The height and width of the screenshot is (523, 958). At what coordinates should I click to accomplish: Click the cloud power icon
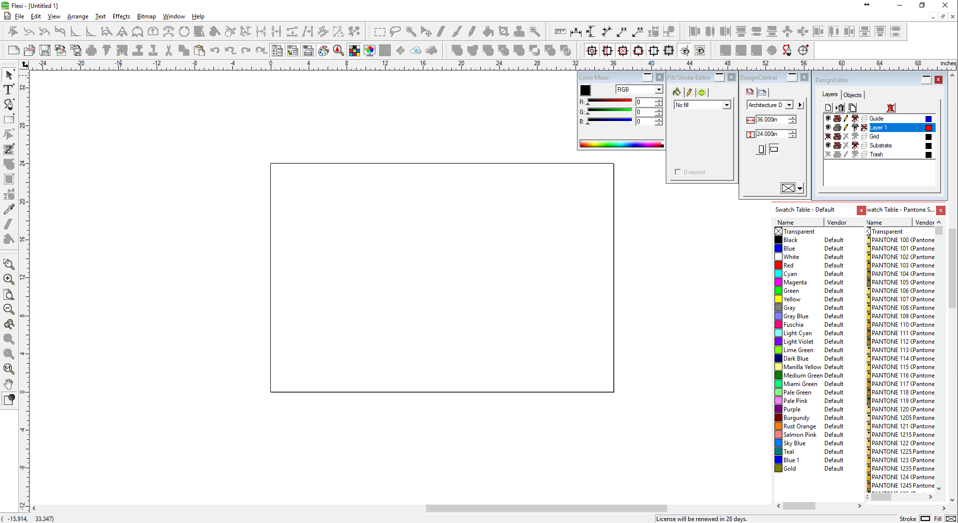tap(416, 50)
